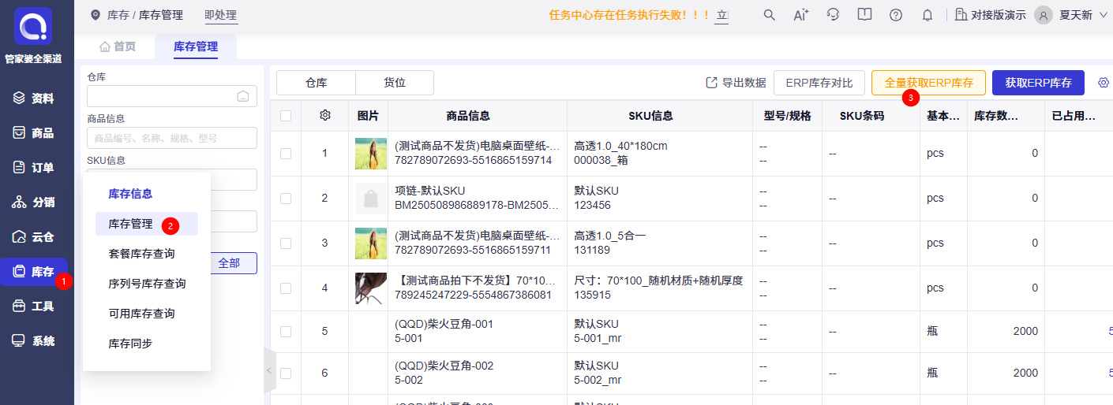Screen dimensions: 1113x405
Task: Click the ERP库存对比 button
Action: click(819, 83)
